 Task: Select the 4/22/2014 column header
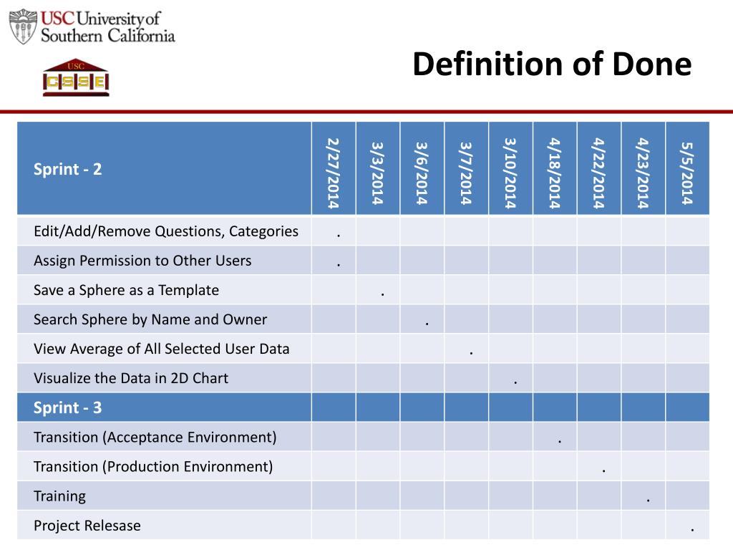tap(599, 168)
